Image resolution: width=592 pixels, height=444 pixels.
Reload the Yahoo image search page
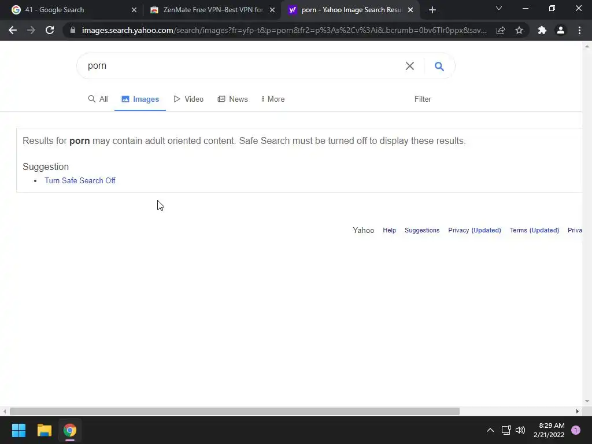coord(50,30)
